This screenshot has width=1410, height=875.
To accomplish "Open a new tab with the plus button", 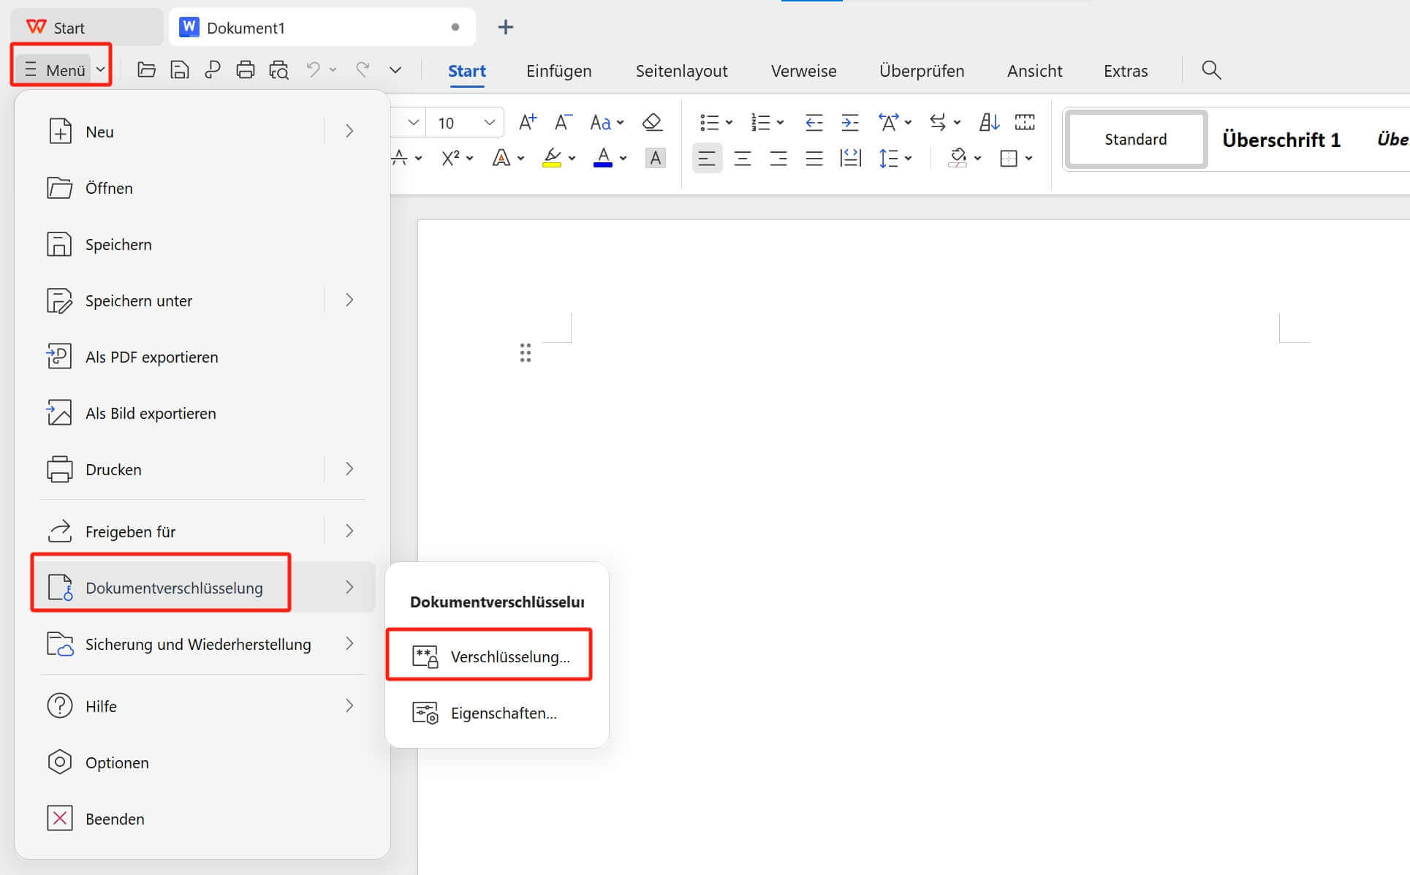I will (x=505, y=27).
